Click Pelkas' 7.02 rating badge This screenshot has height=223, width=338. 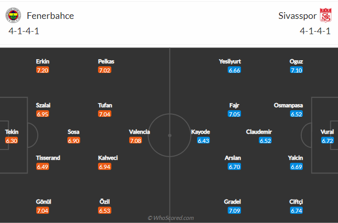click(x=105, y=70)
